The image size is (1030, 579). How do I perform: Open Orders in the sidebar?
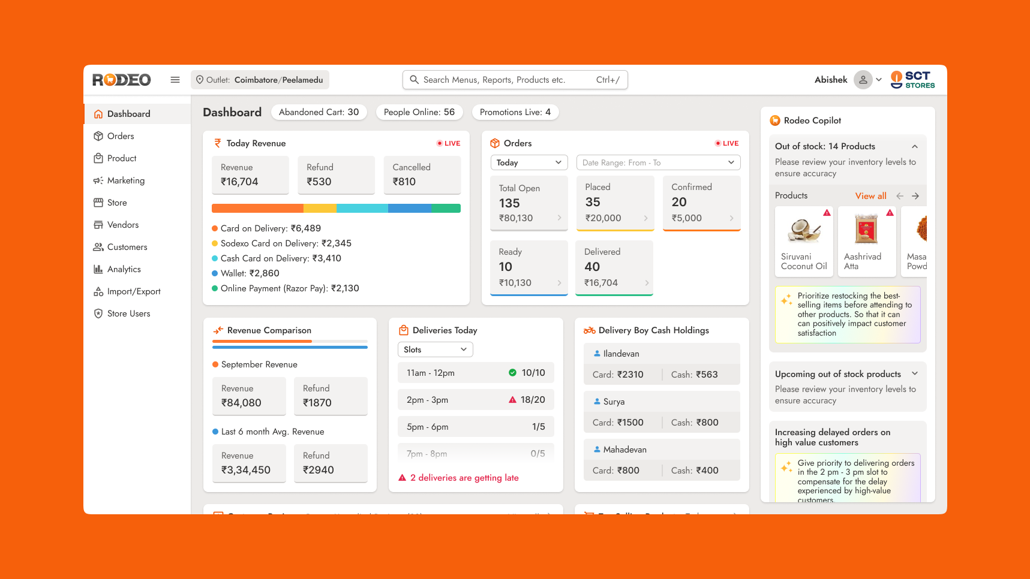tap(121, 136)
